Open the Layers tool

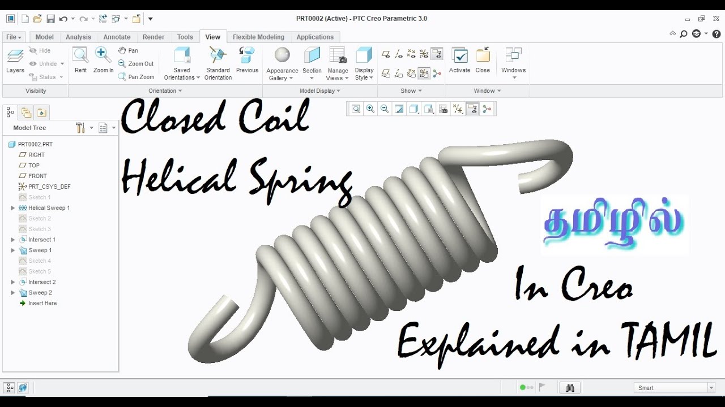(15, 62)
